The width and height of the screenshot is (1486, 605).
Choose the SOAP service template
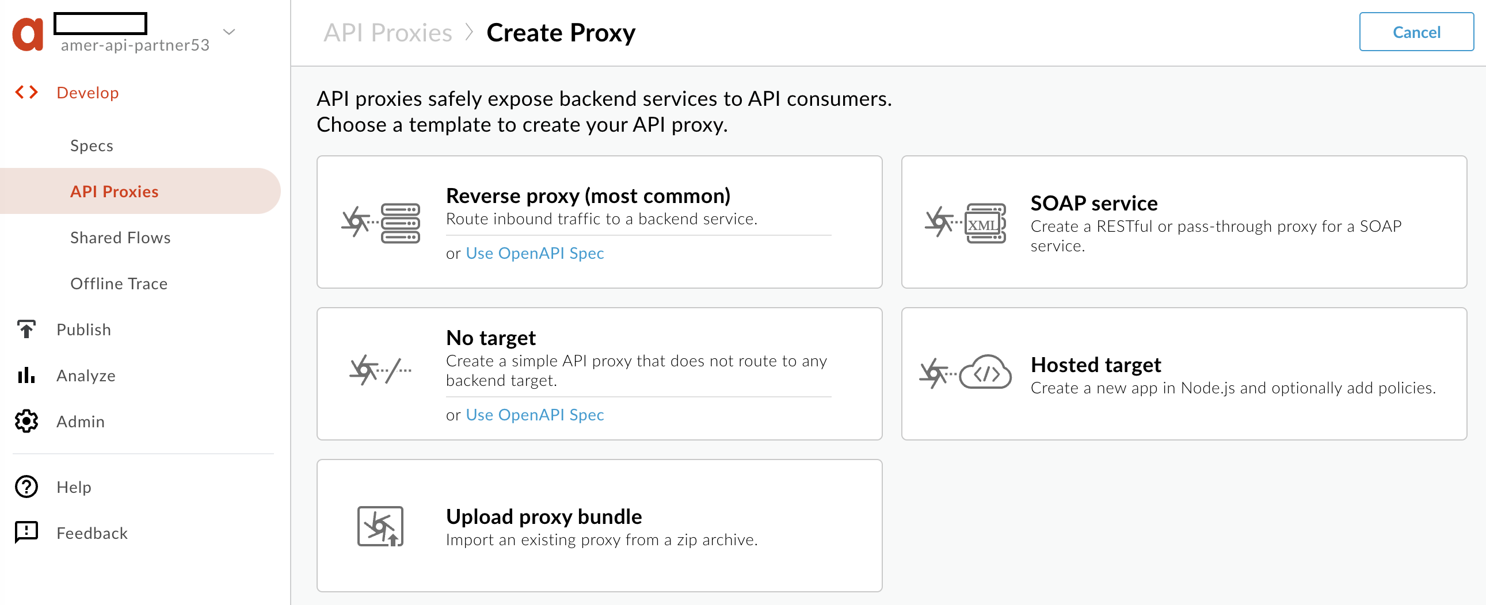[x=1184, y=222]
